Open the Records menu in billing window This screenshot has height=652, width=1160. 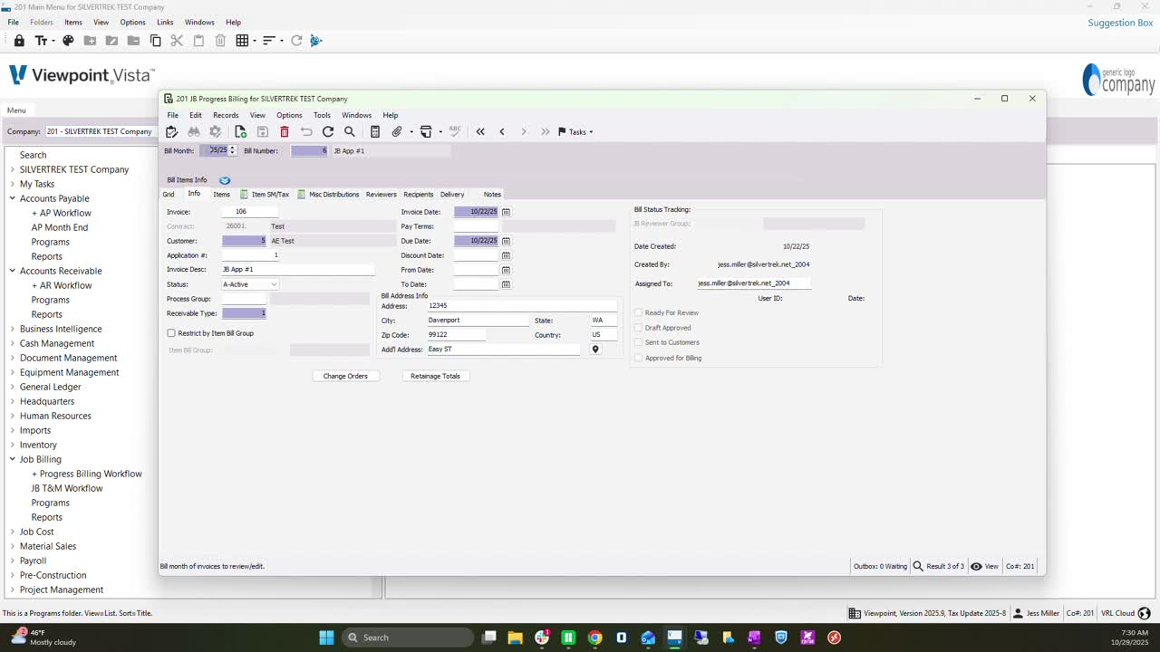[x=226, y=115]
